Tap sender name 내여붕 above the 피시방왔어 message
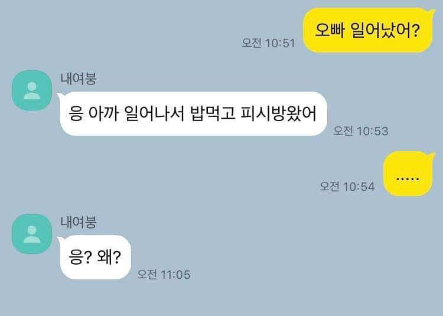443x316 pixels. click(79, 79)
